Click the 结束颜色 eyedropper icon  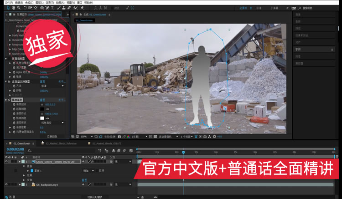47,118
